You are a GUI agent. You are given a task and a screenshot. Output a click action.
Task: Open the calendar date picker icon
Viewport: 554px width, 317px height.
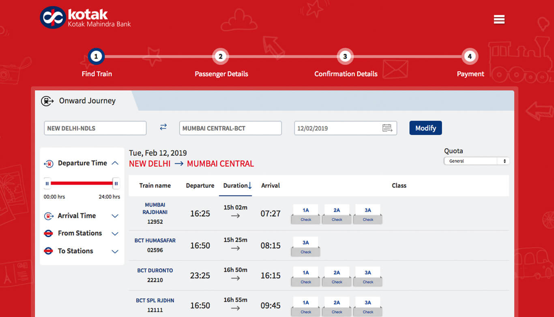coord(387,128)
